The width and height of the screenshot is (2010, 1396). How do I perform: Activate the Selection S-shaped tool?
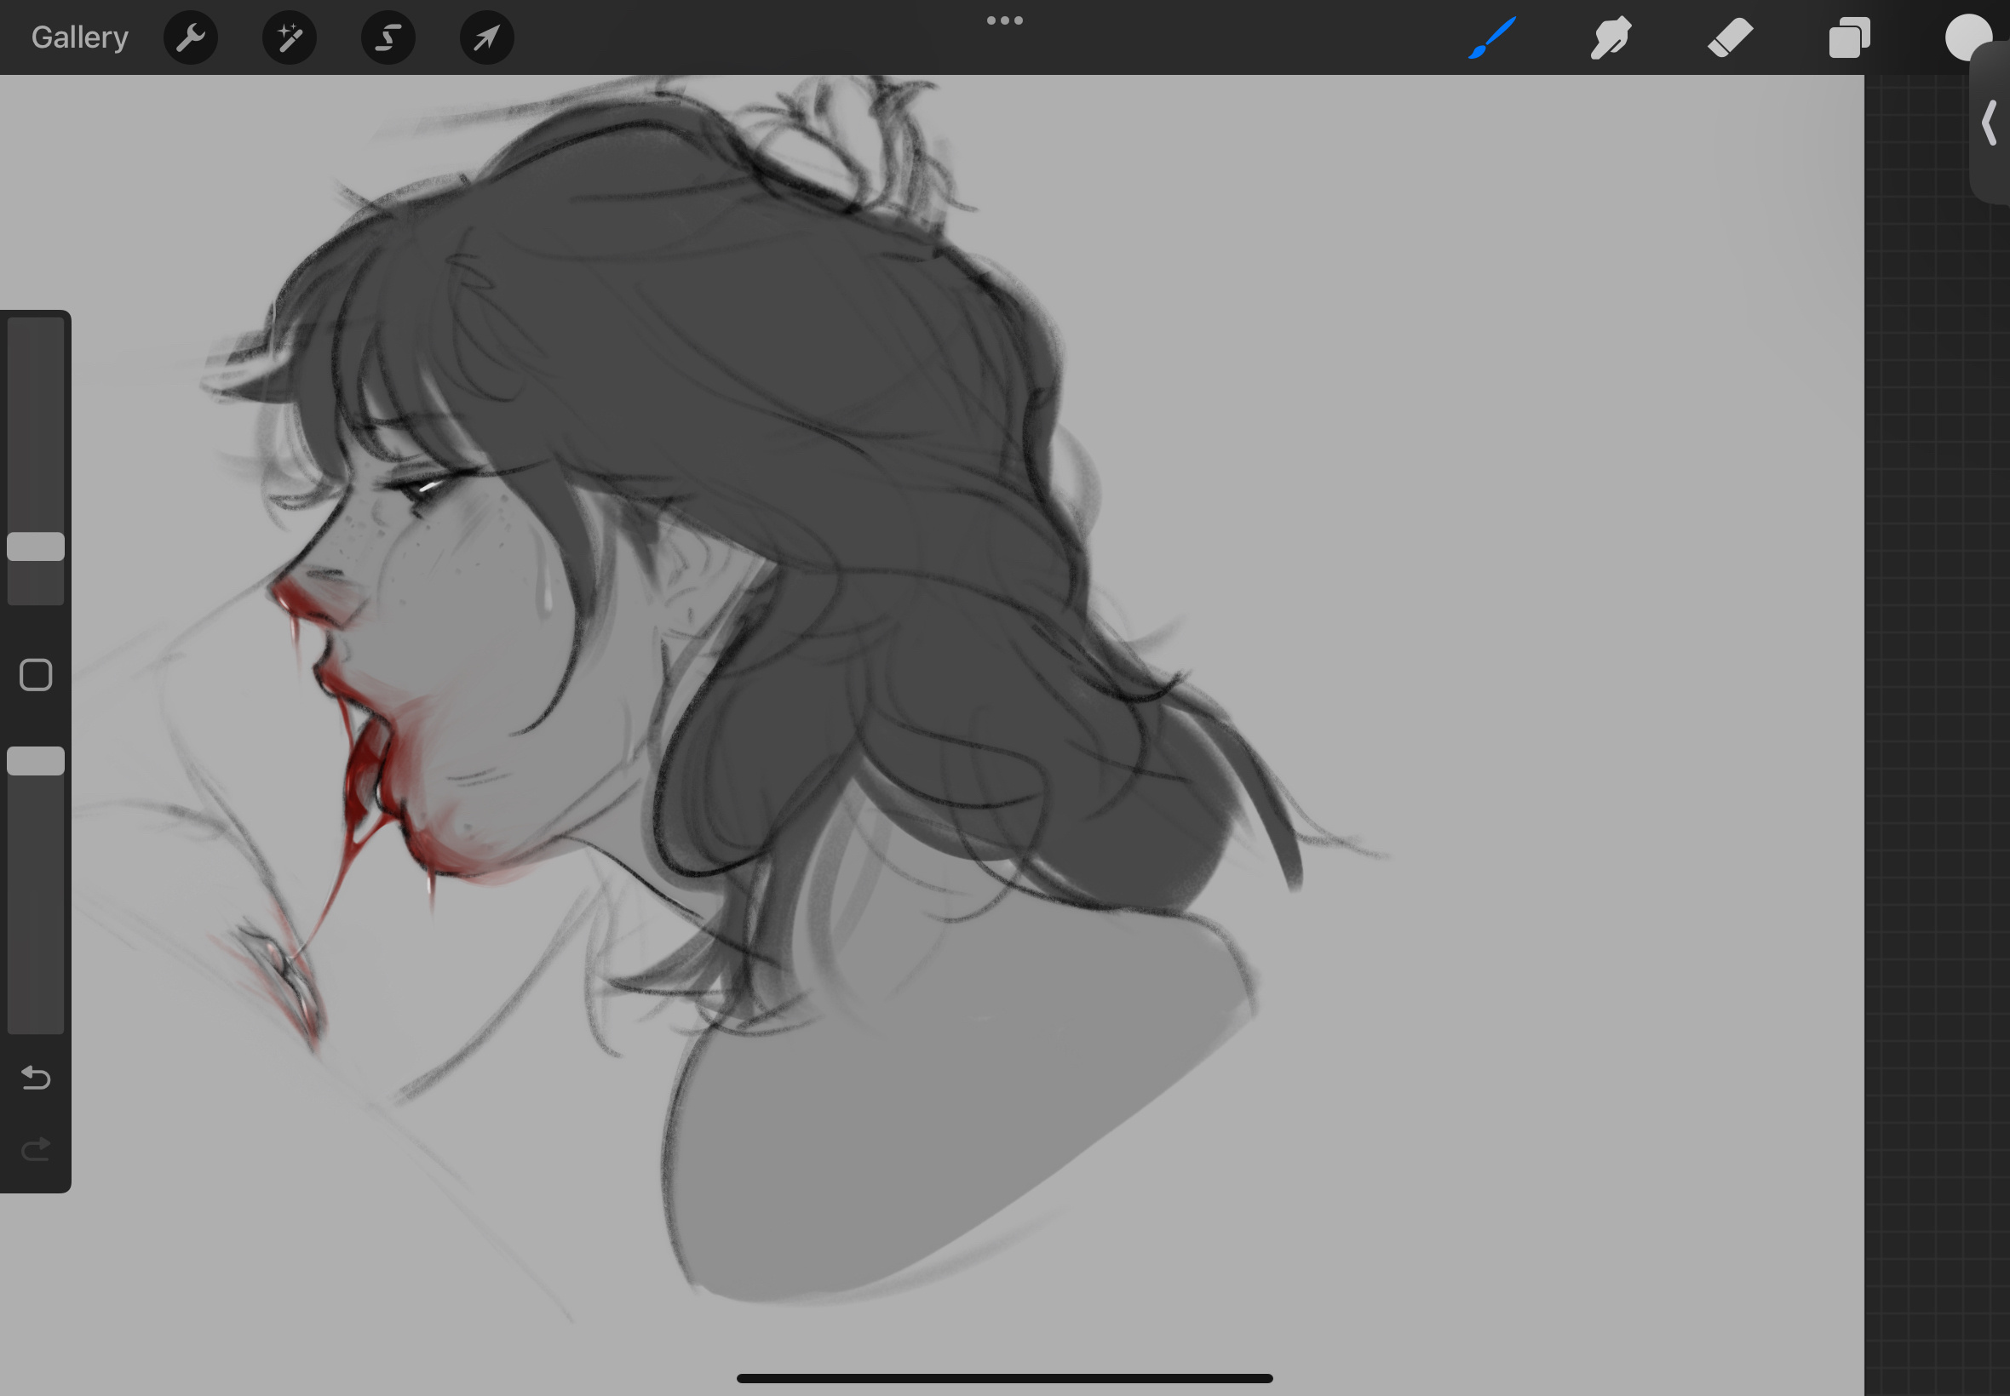388,37
